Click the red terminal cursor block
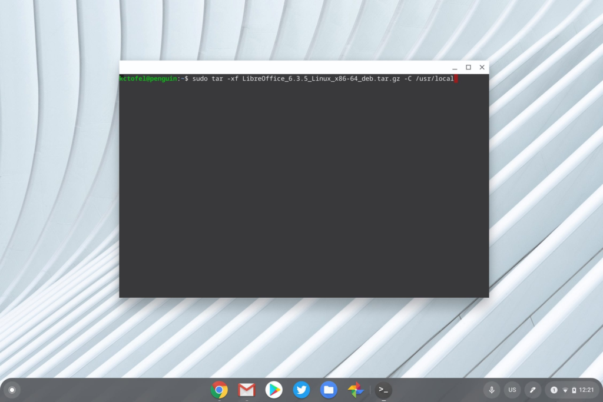 (x=456, y=79)
